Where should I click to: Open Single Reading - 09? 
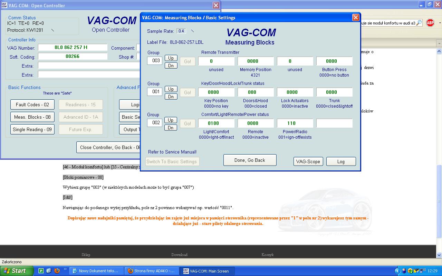[x=32, y=129]
